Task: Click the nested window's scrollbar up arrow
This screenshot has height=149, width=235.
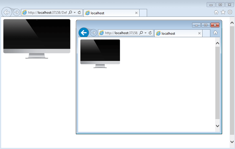Action: pos(217,43)
